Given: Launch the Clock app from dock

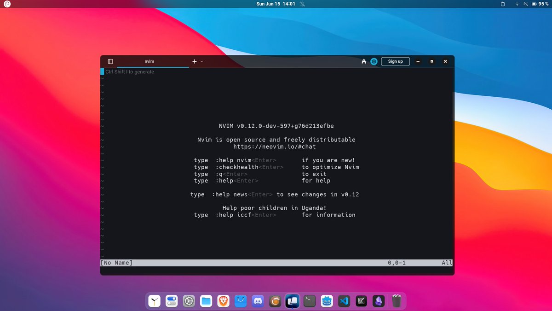Looking at the screenshot, I should (x=155, y=301).
